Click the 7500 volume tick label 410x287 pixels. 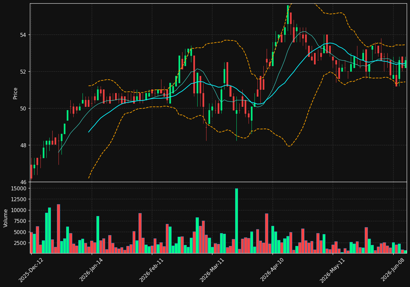tap(20, 221)
